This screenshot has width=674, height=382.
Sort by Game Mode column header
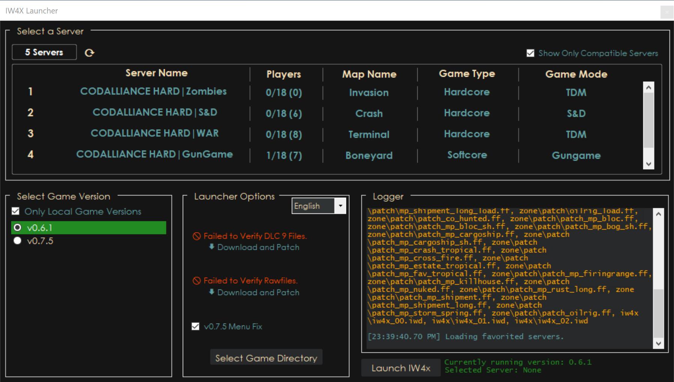tap(576, 74)
